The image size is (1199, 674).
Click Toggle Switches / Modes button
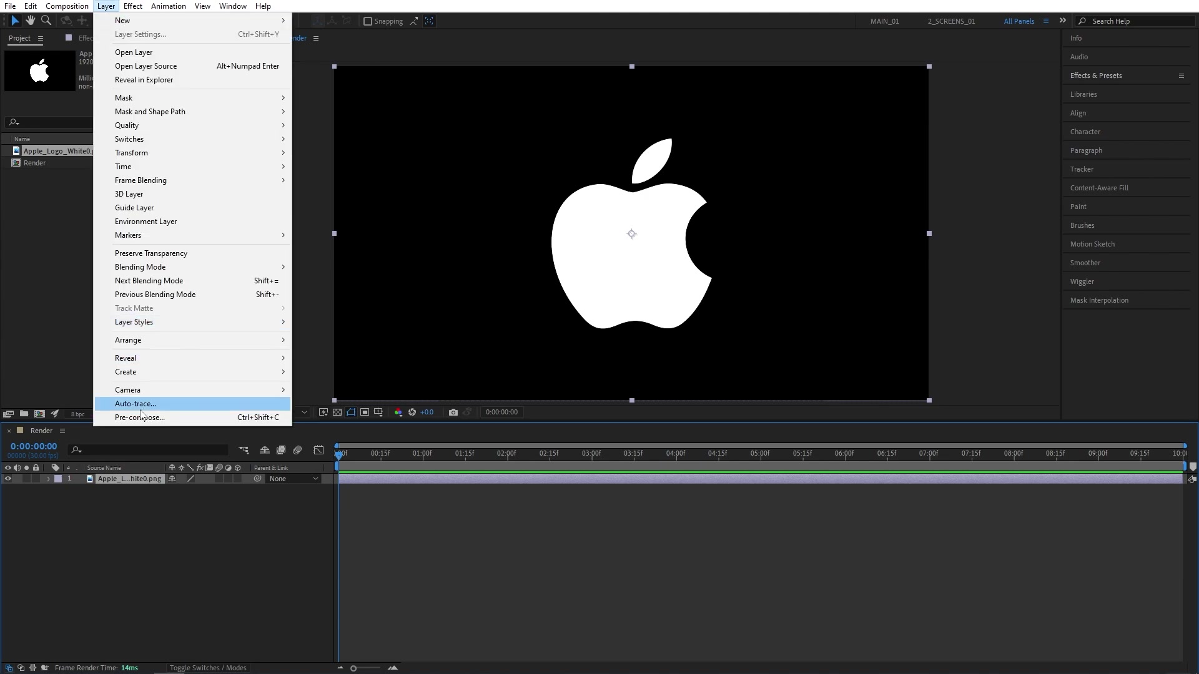[x=208, y=668]
